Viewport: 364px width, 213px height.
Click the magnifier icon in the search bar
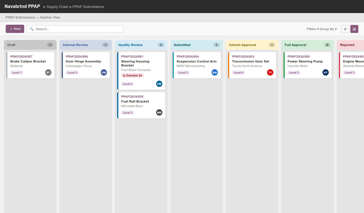coord(32,29)
